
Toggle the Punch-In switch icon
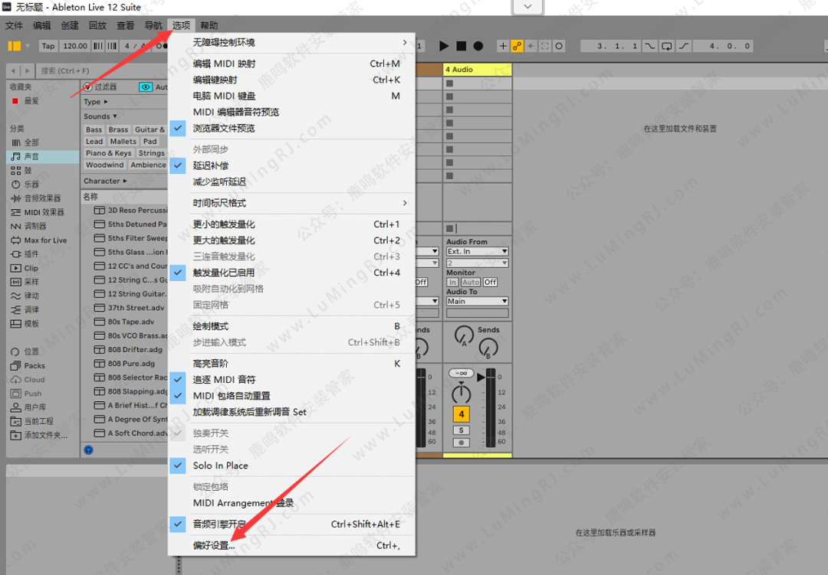coord(649,46)
